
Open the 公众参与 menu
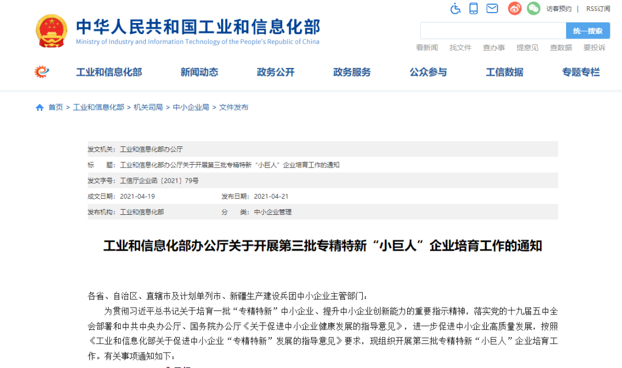click(428, 72)
